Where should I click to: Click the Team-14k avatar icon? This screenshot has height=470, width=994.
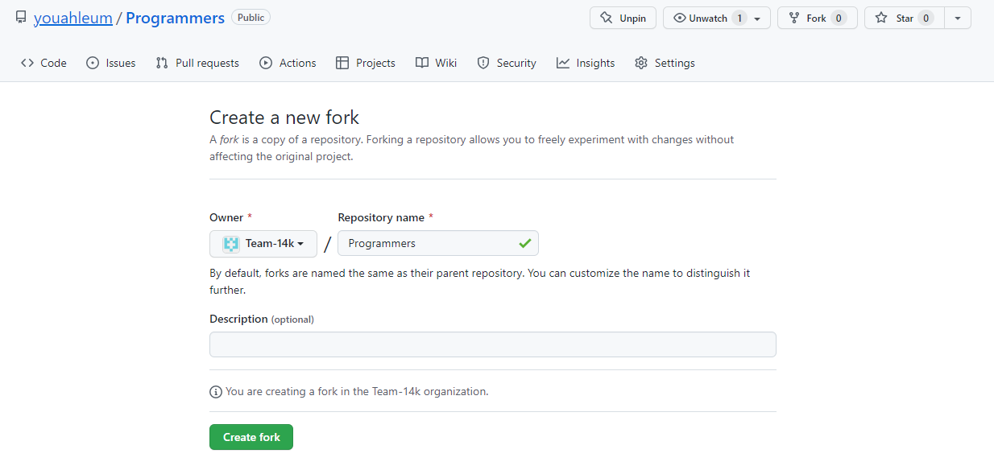pyautogui.click(x=231, y=243)
